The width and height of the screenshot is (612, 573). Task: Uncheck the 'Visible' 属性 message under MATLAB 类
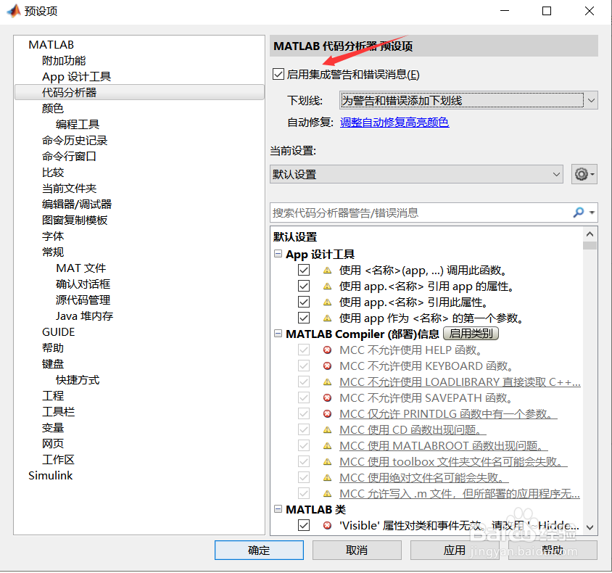[x=304, y=525]
